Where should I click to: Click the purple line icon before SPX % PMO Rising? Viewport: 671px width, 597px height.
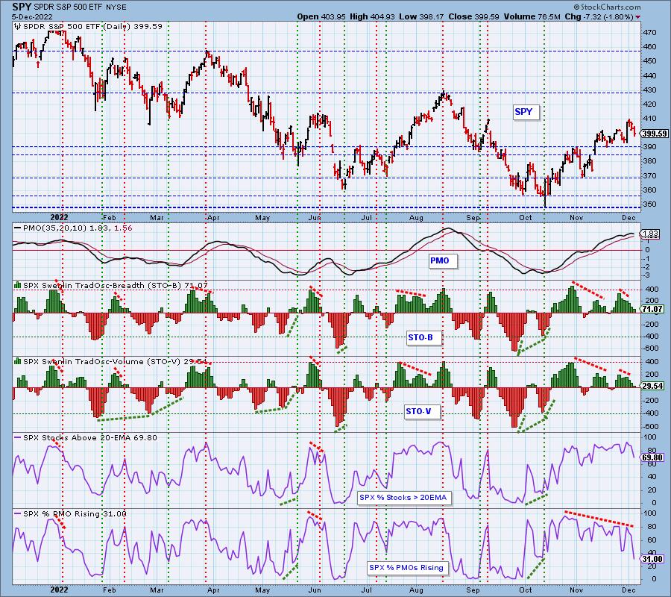point(18,514)
